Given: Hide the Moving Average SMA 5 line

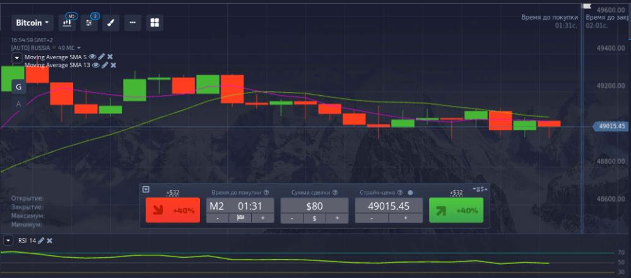Looking at the screenshot, I should pyautogui.click(x=93, y=57).
